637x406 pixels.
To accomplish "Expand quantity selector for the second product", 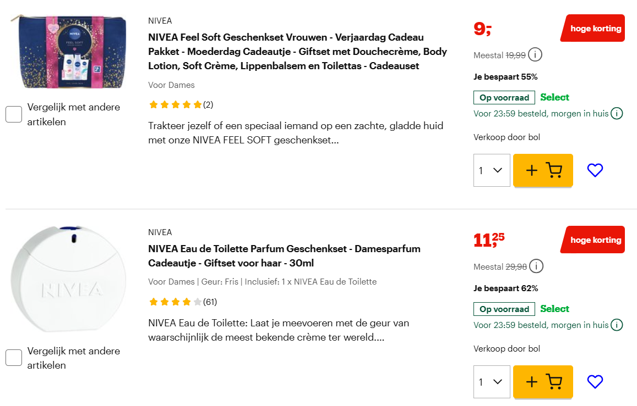I will (x=492, y=382).
